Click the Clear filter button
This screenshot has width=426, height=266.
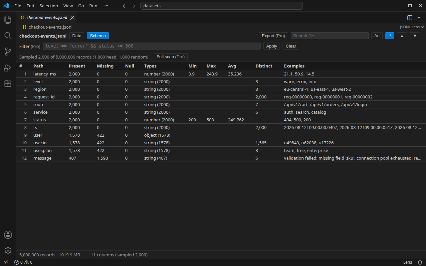291,46
